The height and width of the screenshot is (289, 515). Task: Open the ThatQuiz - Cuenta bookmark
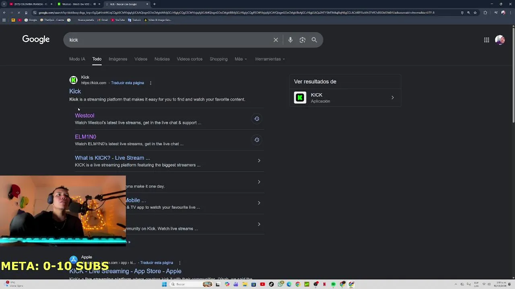tap(52, 20)
